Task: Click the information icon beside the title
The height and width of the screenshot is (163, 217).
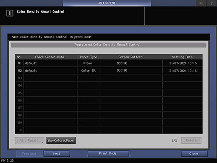Action: [10, 13]
